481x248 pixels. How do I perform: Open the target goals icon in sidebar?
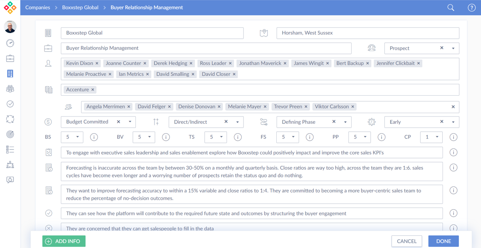10,134
